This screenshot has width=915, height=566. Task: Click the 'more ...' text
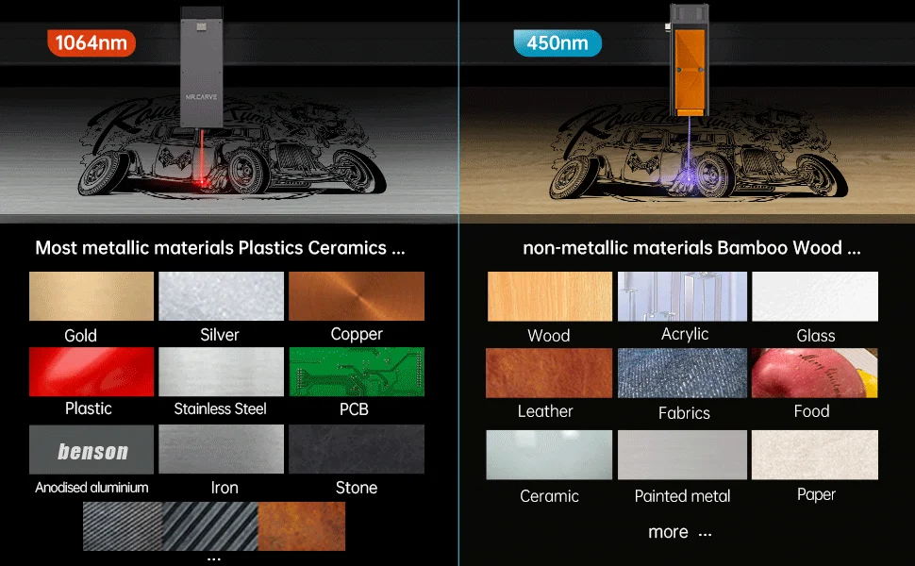pyautogui.click(x=680, y=532)
